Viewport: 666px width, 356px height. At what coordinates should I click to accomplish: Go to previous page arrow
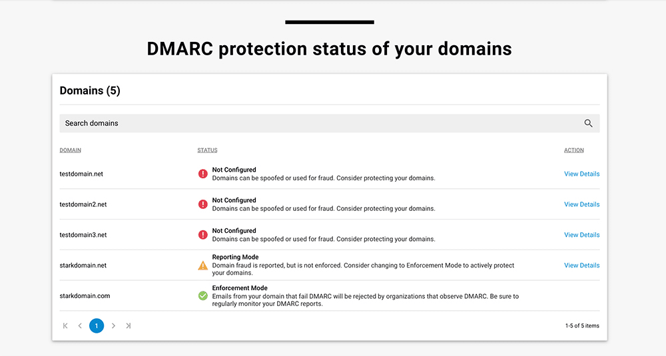point(80,325)
